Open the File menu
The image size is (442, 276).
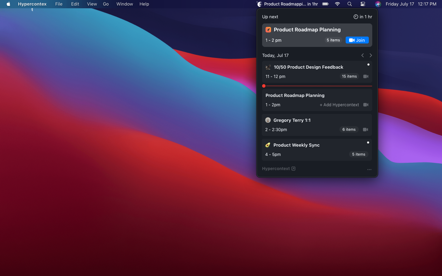point(59,4)
